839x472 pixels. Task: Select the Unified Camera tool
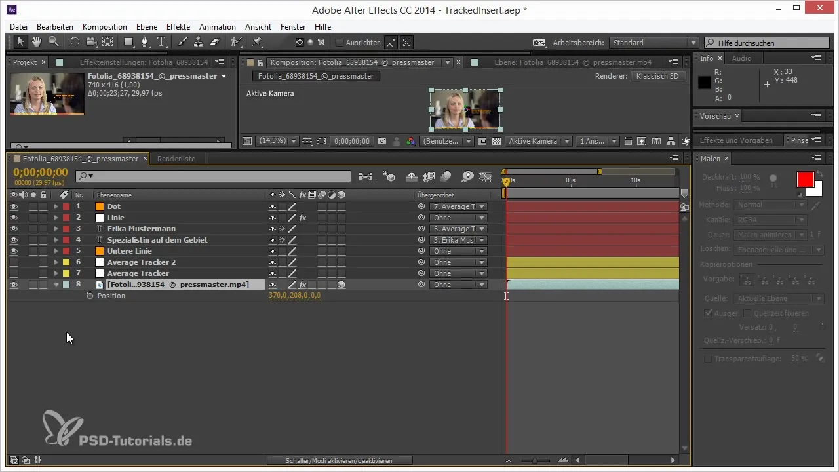coord(90,42)
